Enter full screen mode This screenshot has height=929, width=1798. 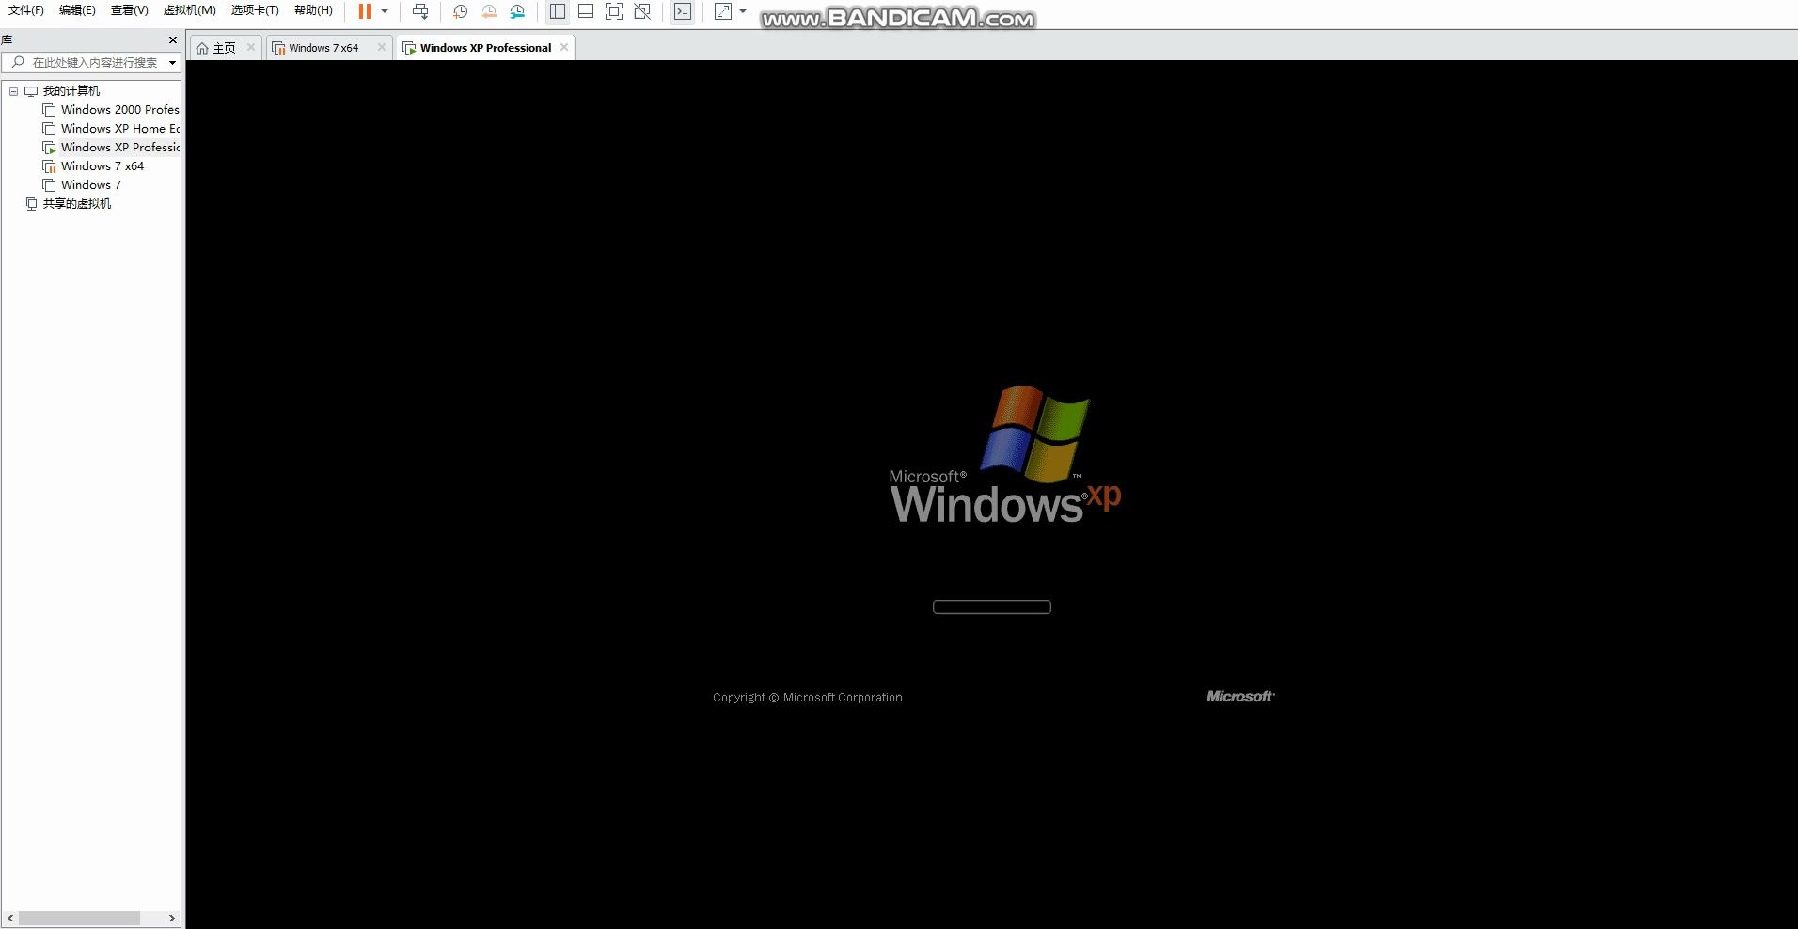pos(614,11)
